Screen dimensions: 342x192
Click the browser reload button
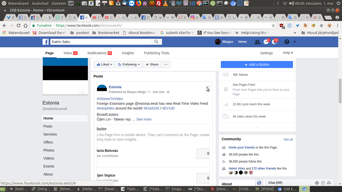point(18,25)
